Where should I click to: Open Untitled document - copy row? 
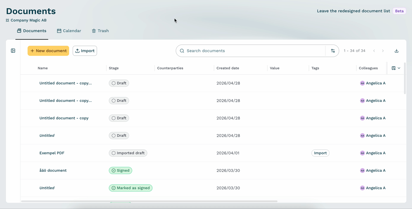coord(64,118)
